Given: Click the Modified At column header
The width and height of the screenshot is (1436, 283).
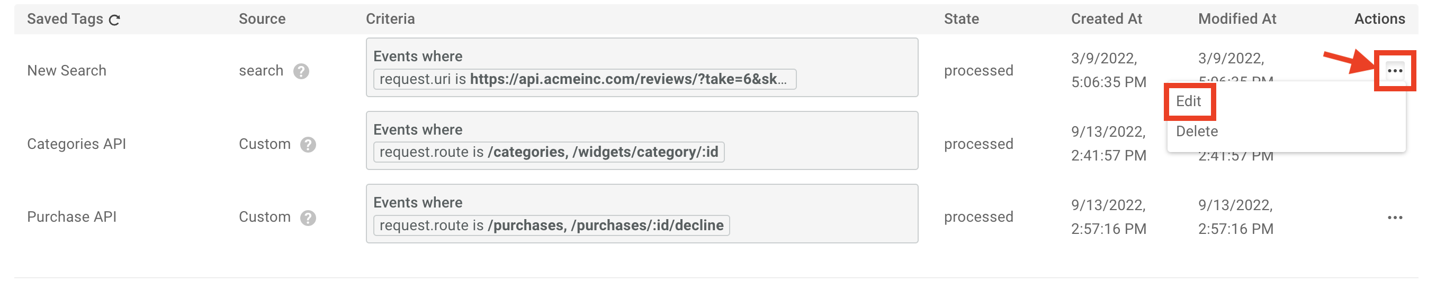Looking at the screenshot, I should click(x=1236, y=19).
